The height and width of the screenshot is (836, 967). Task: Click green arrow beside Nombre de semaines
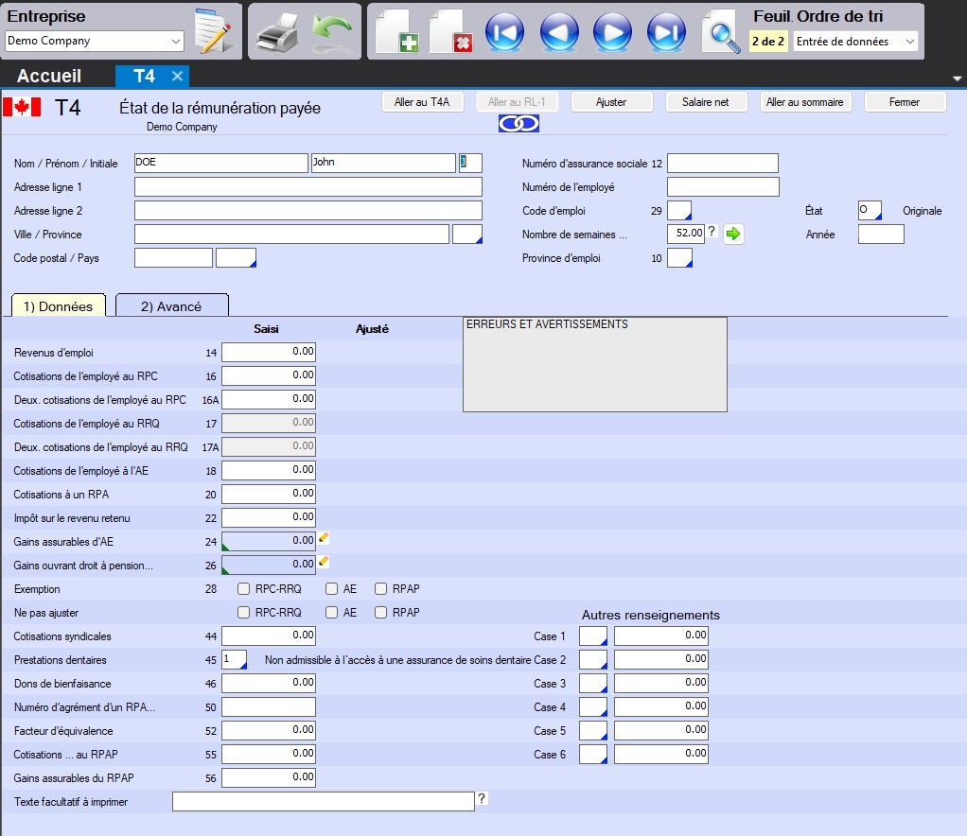733,235
